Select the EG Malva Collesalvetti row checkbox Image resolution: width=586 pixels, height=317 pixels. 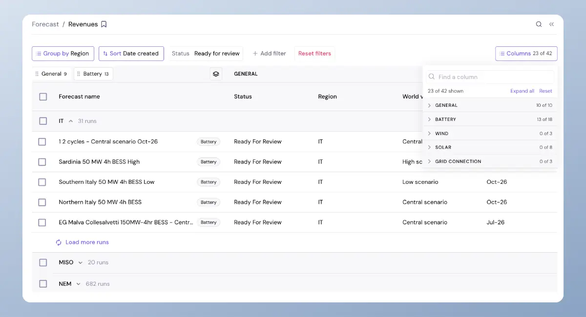coord(42,222)
